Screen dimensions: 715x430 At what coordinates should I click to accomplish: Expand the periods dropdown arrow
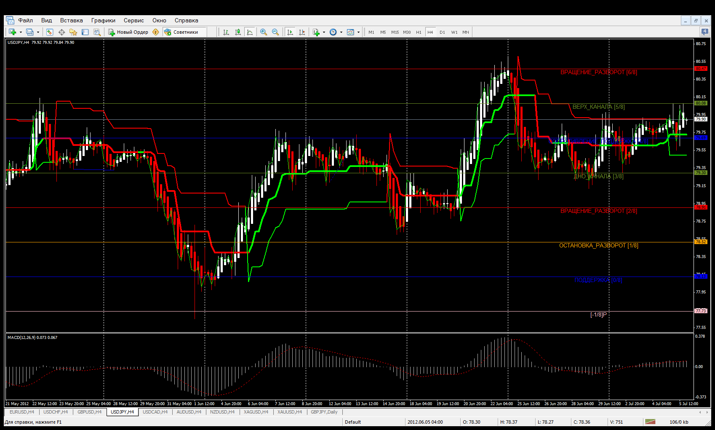(341, 32)
